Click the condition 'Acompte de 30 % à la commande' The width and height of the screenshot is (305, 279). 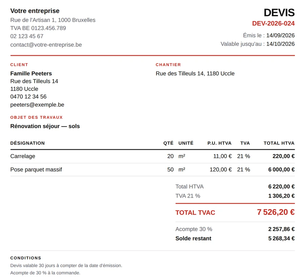click(45, 273)
